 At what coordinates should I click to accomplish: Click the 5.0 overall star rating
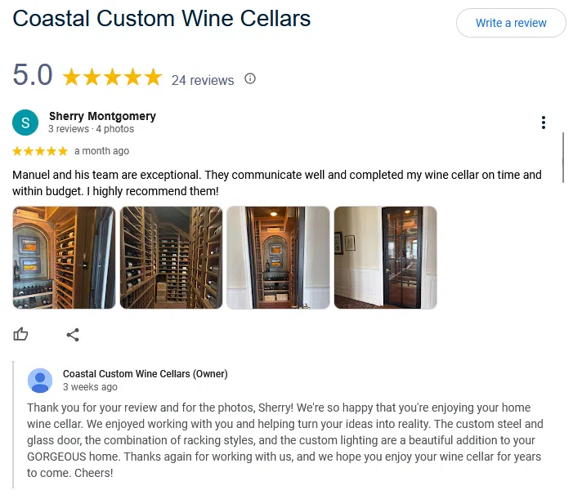click(x=112, y=78)
